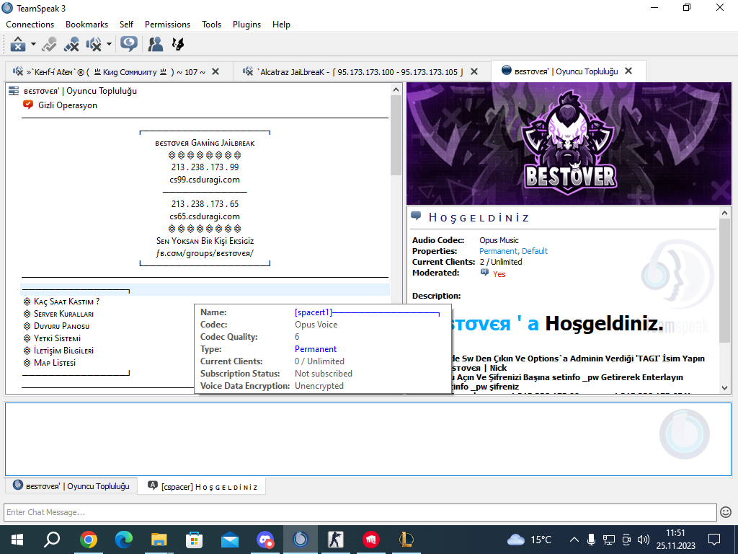738x554 pixels.
Task: Click the red Yes moderated value
Action: point(499,274)
